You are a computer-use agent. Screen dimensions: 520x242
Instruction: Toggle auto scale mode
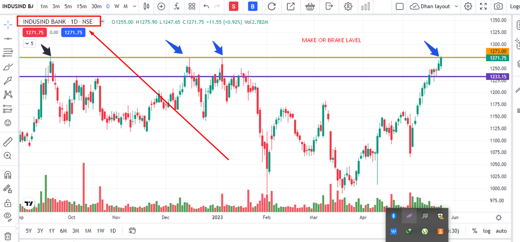coord(501,230)
